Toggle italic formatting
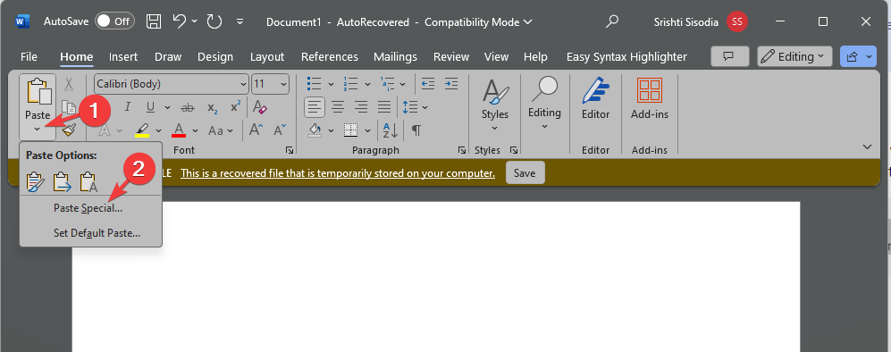The width and height of the screenshot is (891, 352). click(x=128, y=106)
